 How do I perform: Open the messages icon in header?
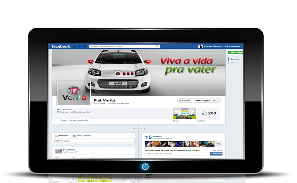click(79, 46)
